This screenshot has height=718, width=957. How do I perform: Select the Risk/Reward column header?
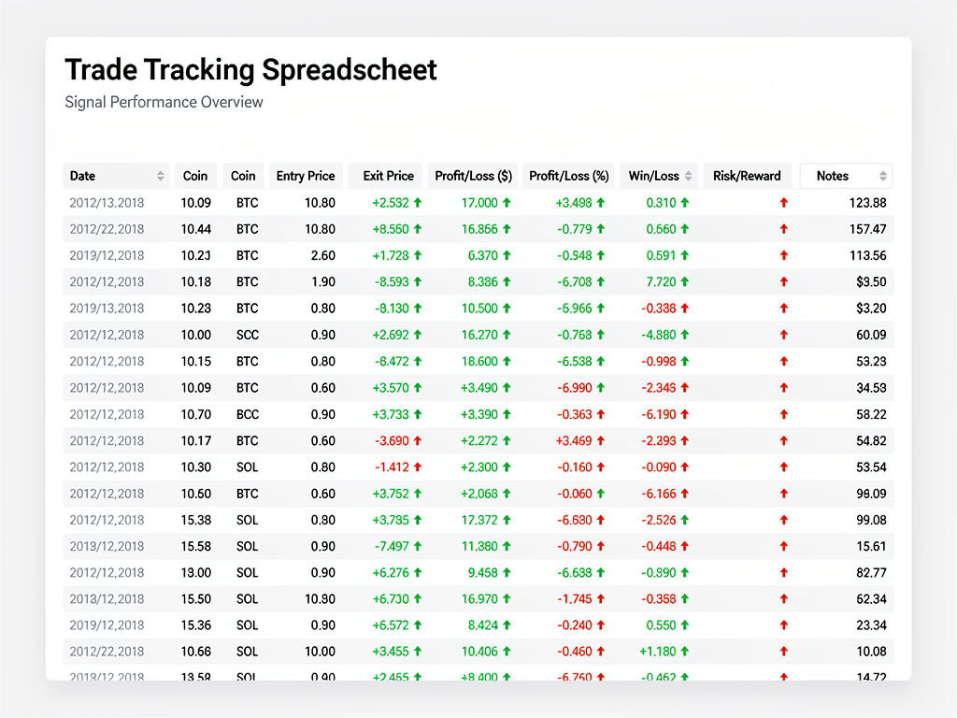coord(747,176)
